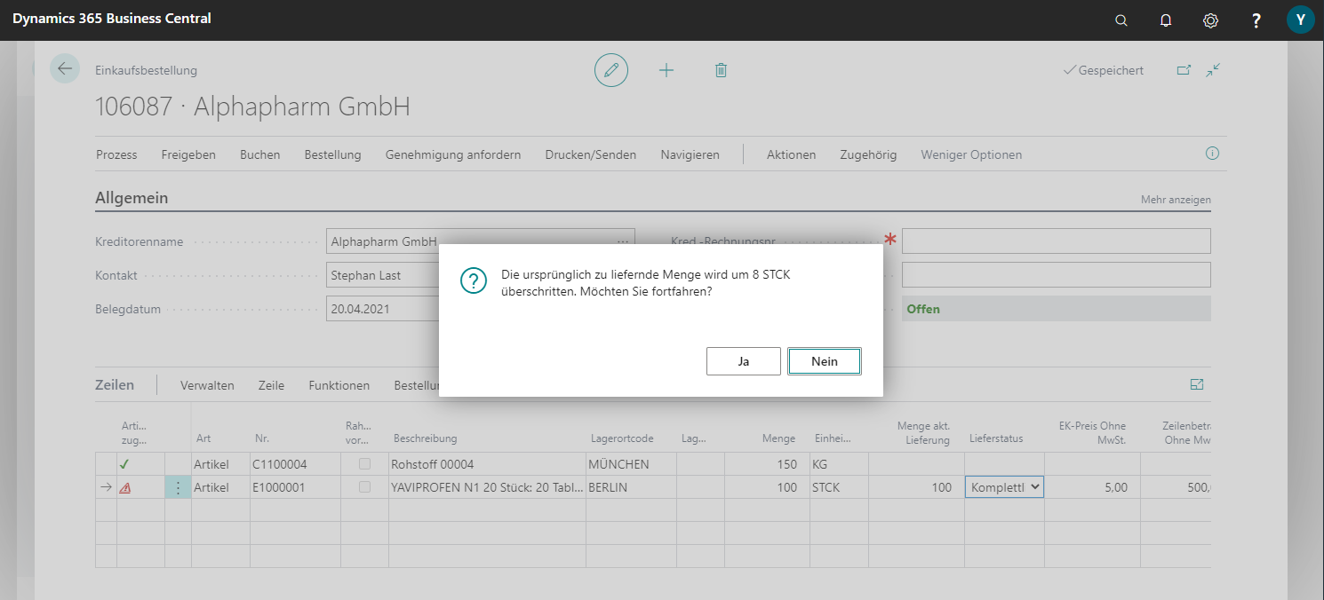Open the Lieferstatus dropdown Komplettl
This screenshot has height=600, width=1324.
point(1005,487)
